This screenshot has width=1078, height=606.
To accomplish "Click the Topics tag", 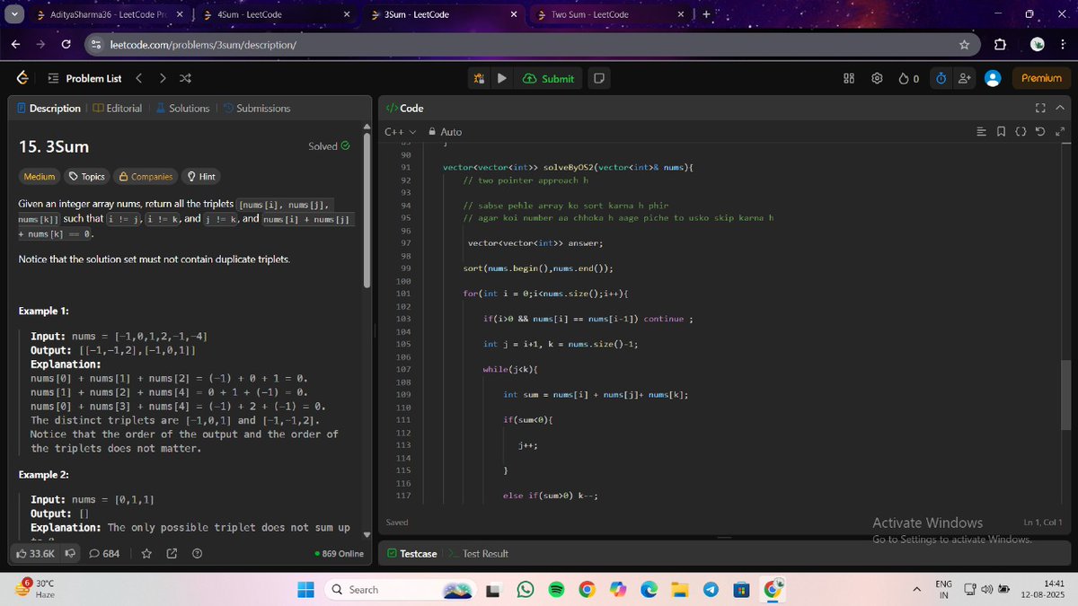I will (87, 177).
